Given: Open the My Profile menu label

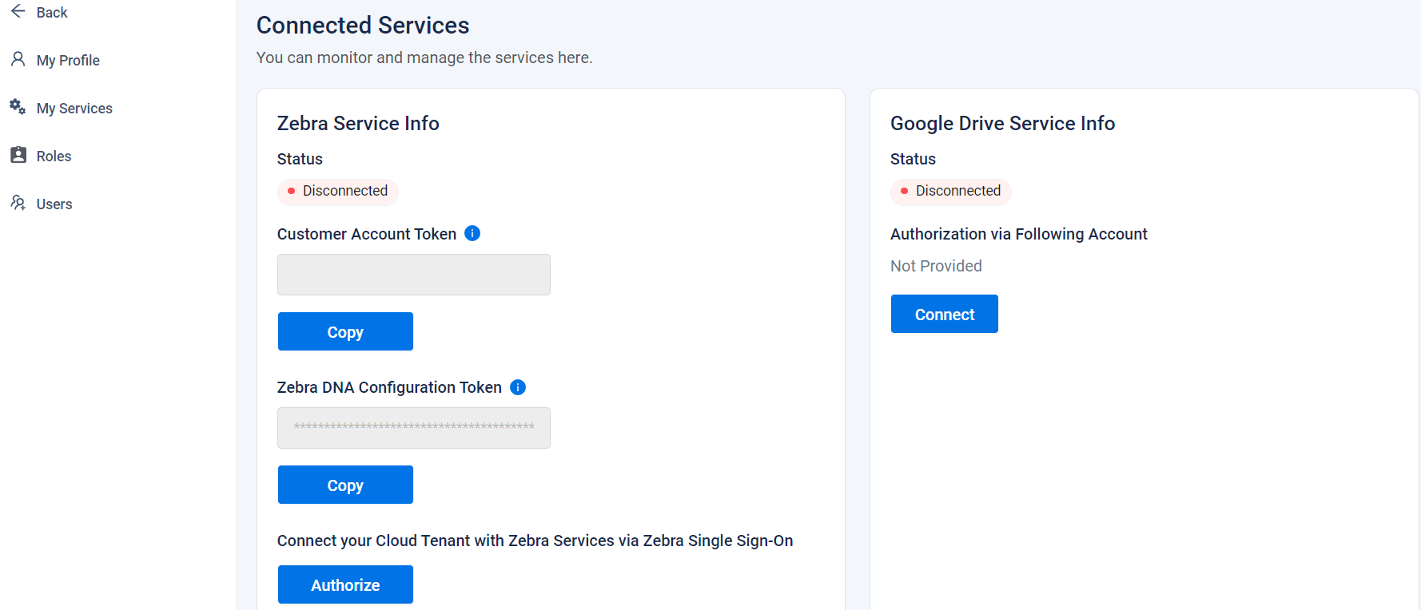Looking at the screenshot, I should click(x=68, y=61).
